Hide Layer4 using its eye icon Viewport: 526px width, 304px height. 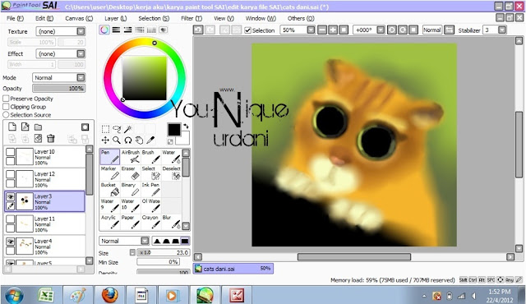11,242
